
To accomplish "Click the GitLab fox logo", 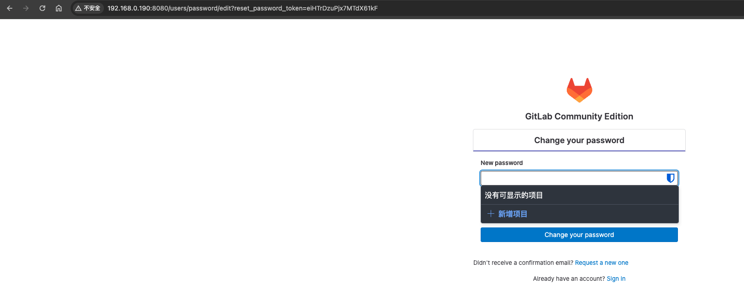I will tap(579, 90).
